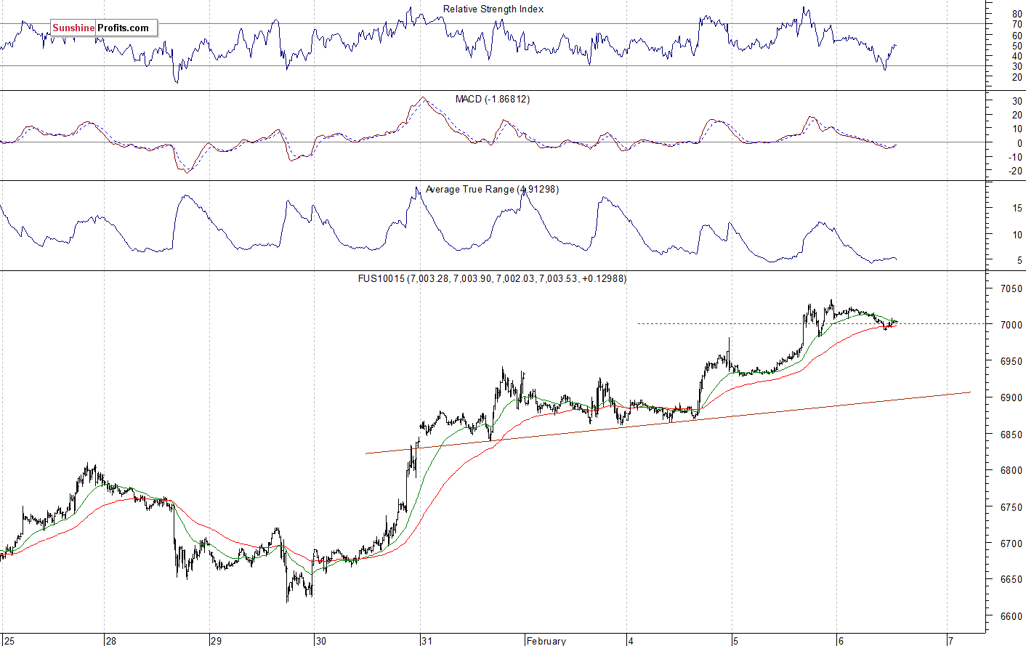Screen dimensions: 1026x646
Task: Click the 6800 price axis label
Action: click(x=1011, y=471)
